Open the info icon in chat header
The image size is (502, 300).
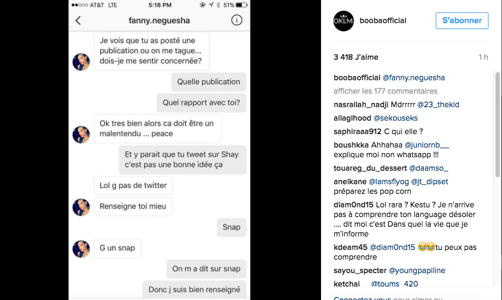click(x=236, y=20)
